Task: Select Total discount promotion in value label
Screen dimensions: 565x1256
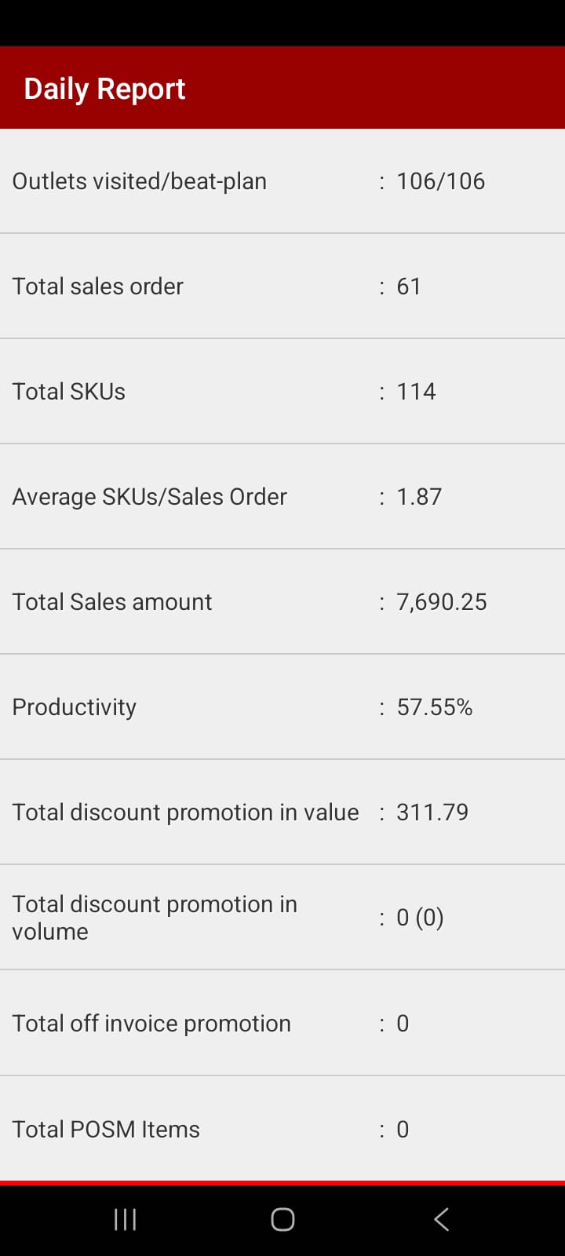Action: [x=185, y=812]
